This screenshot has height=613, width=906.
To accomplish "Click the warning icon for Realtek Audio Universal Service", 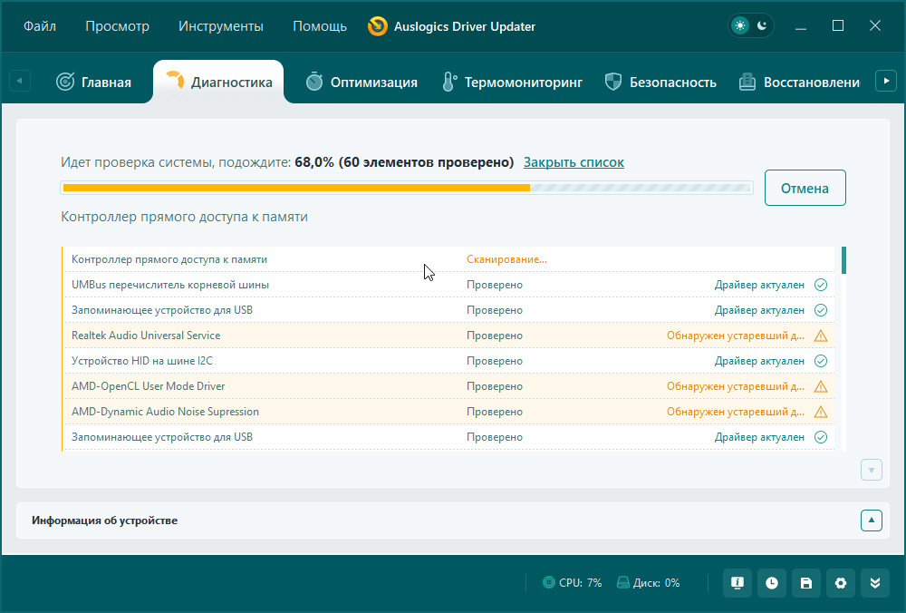I will click(821, 336).
